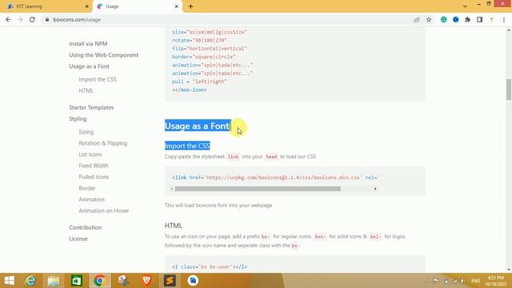The height and width of the screenshot is (288, 512).
Task: Click the browser update arrow icon
Action: click(491, 19)
